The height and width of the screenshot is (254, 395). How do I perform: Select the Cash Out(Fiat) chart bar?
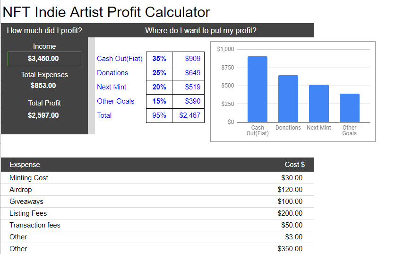click(x=258, y=89)
